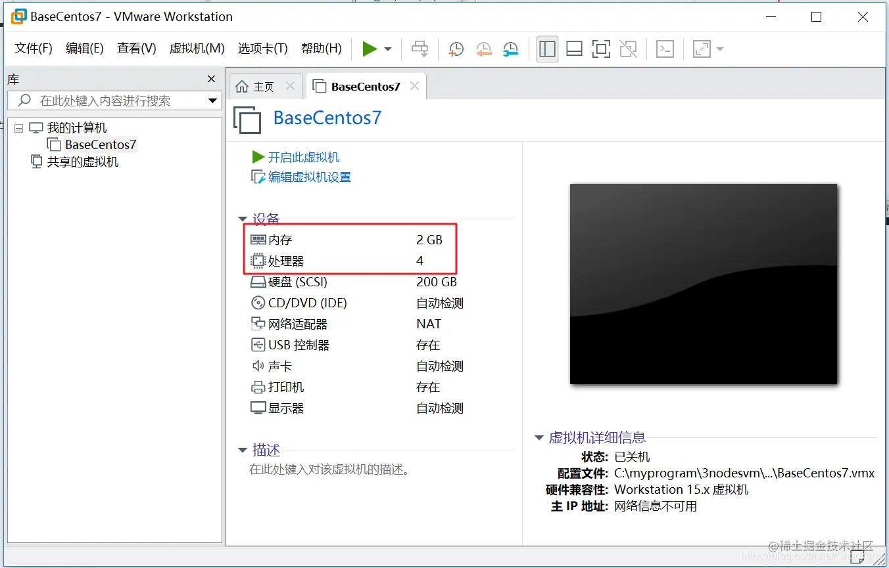Send Ctrl+Alt+Del to the virtual machine
This screenshot has height=568, width=889.
pyautogui.click(x=420, y=49)
